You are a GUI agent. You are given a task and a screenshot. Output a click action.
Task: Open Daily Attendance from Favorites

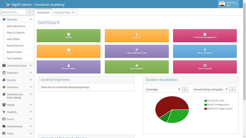point(16,26)
